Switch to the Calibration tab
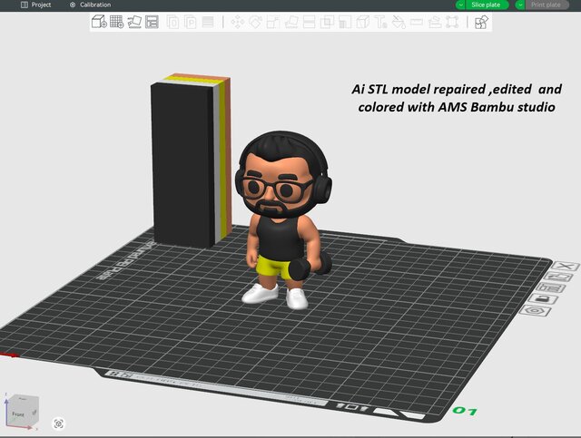Image resolution: width=581 pixels, height=438 pixels. (x=91, y=5)
